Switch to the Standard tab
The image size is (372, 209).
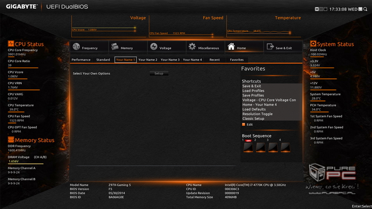point(103,60)
